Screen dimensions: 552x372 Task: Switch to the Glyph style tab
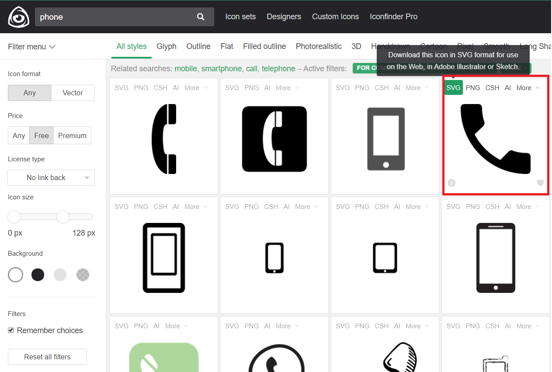pos(167,46)
